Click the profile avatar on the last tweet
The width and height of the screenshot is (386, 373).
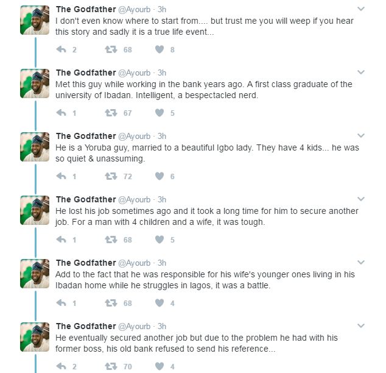[35, 337]
